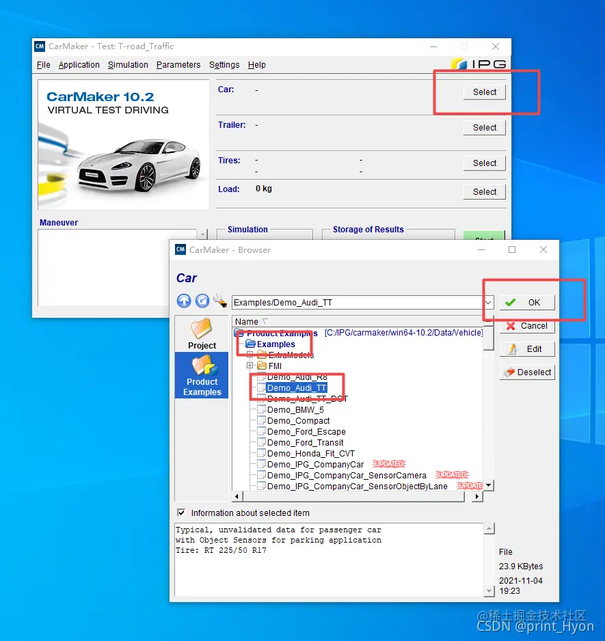
Task: Click Select button for Car
Action: 484,92
